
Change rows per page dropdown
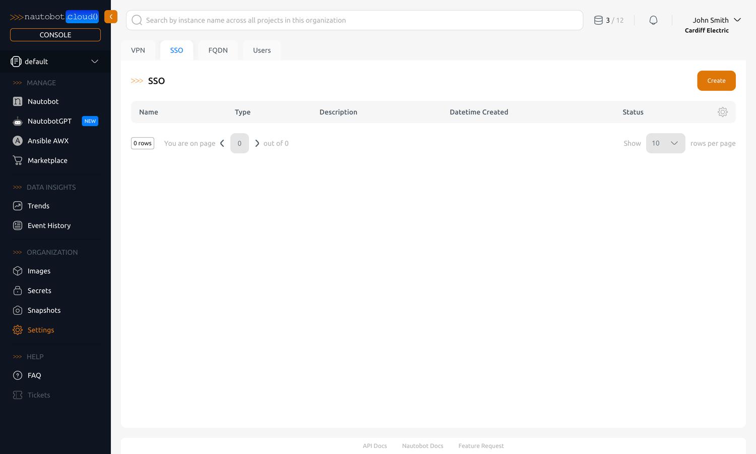coord(665,143)
